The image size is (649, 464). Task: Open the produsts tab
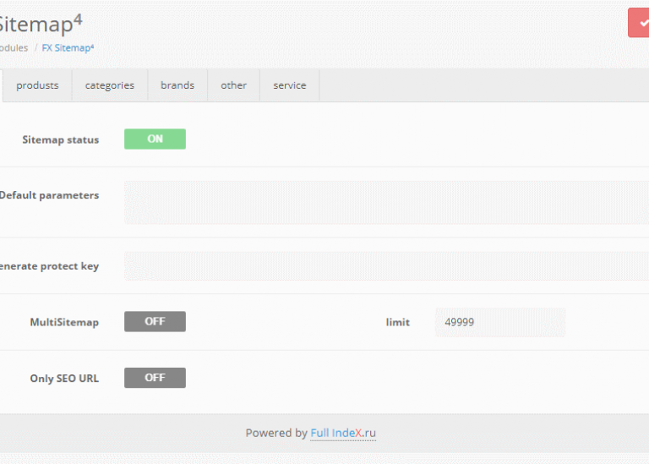point(37,85)
